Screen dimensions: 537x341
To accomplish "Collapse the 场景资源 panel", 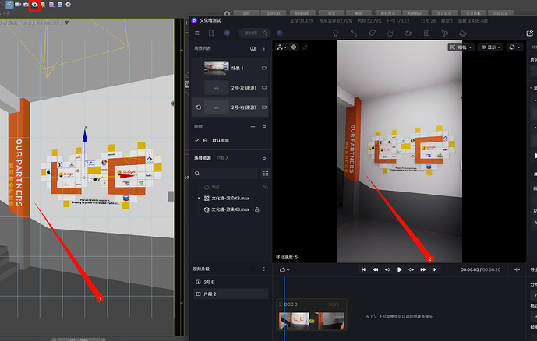I will point(264,158).
